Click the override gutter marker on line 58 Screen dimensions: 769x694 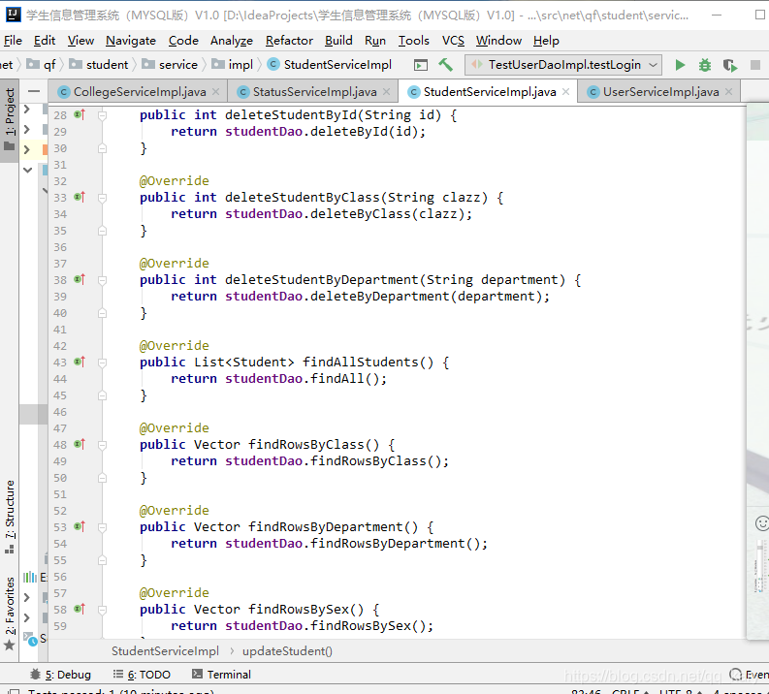pyautogui.click(x=80, y=609)
